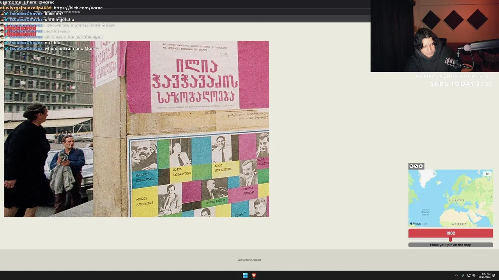Open the volume tray icon
The width and height of the screenshot is (499, 280).
[x=474, y=275]
